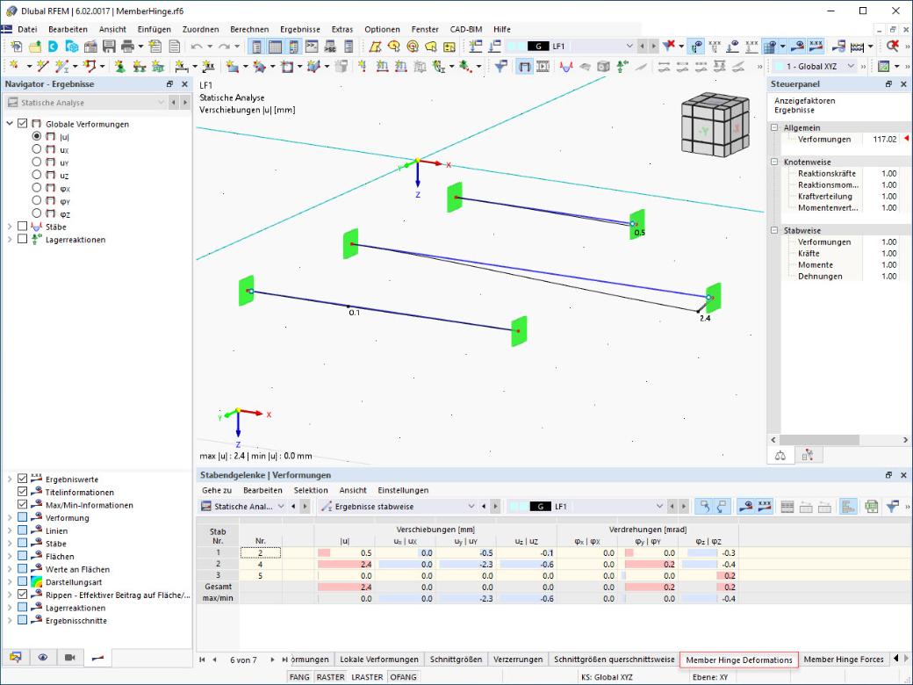Click the Reaktionskräfte factor value 1.00
Viewport: 913px width, 685px height.
point(888,174)
